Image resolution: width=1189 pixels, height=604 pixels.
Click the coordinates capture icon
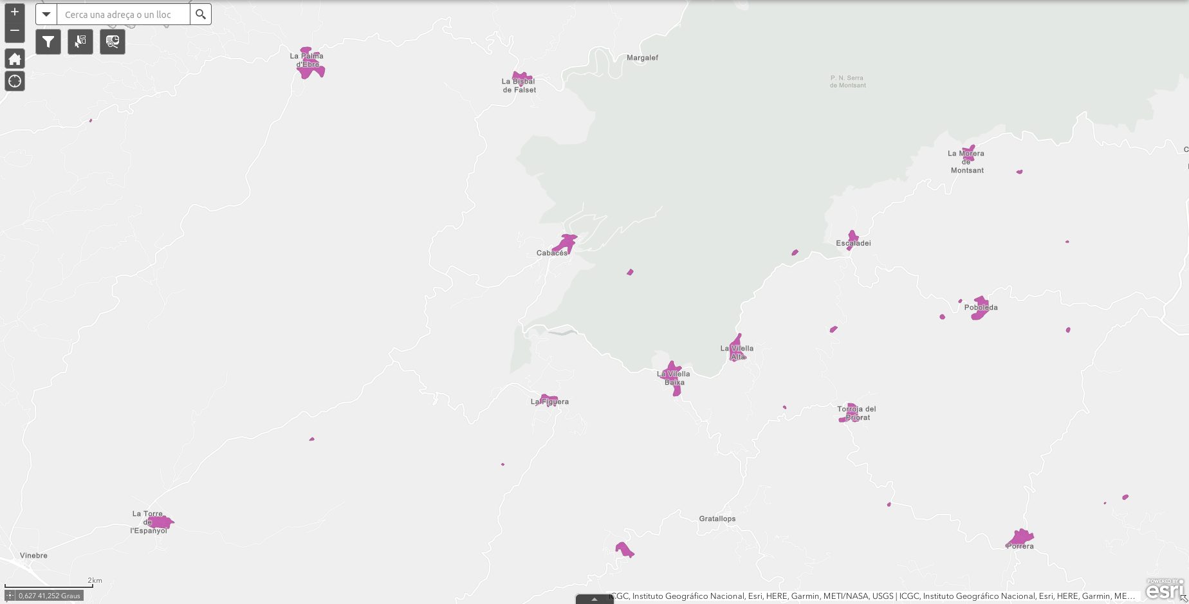coord(10,596)
